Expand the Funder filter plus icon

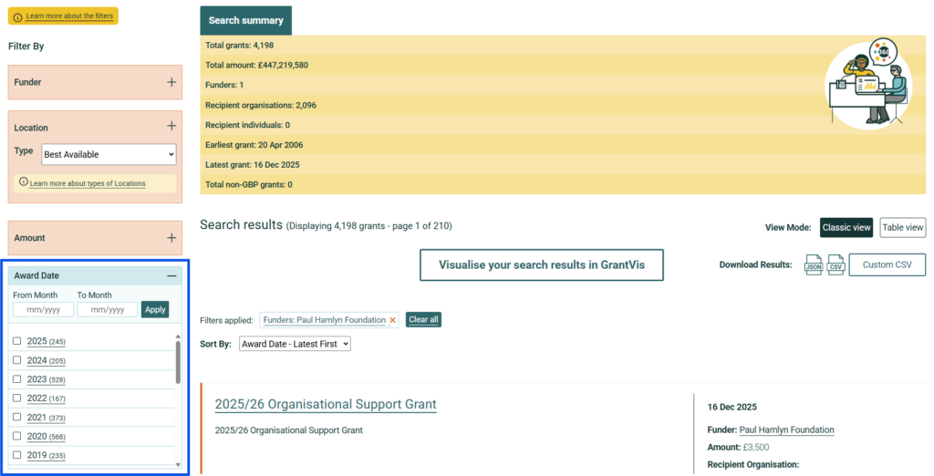click(171, 82)
